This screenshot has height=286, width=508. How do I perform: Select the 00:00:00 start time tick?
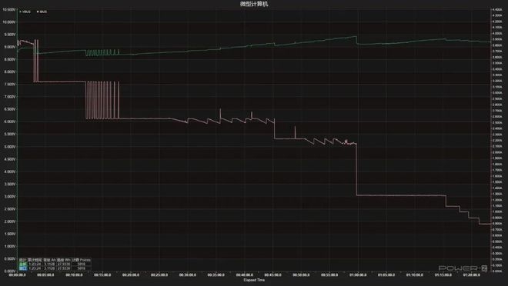(x=17, y=275)
